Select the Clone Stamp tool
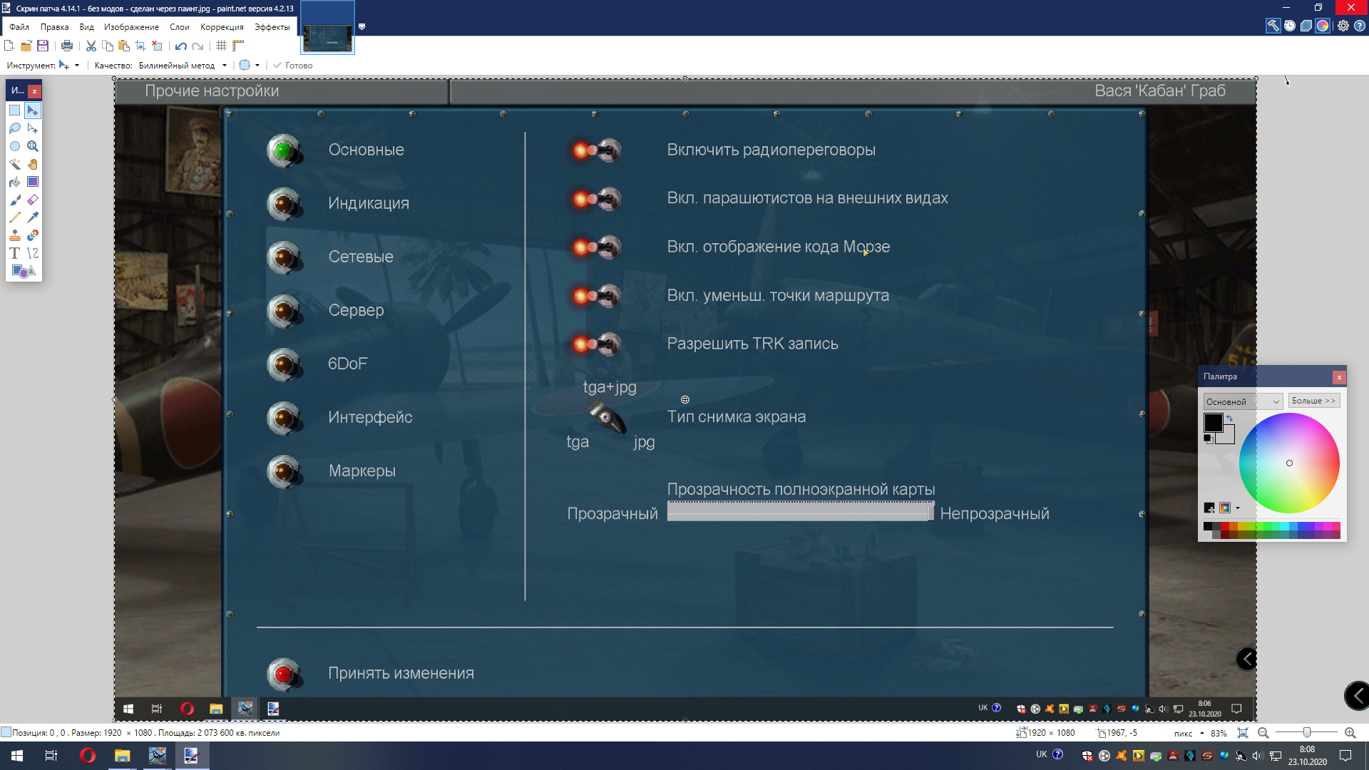The width and height of the screenshot is (1369, 770). pos(15,235)
